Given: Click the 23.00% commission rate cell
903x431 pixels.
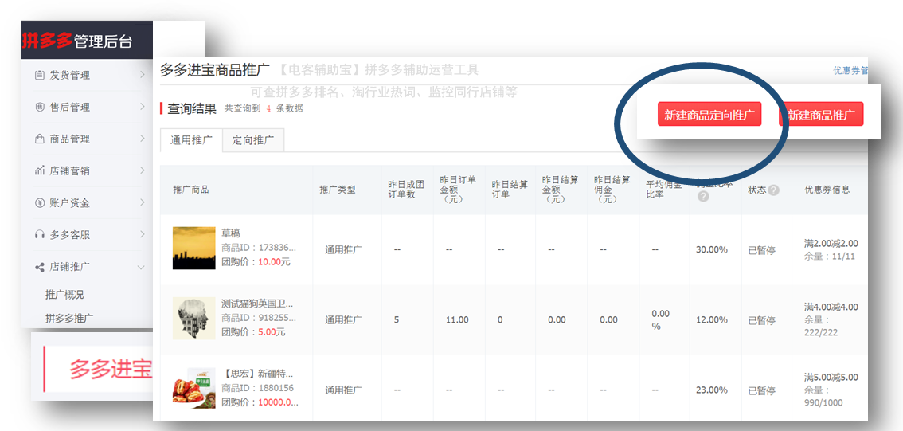Looking at the screenshot, I should (x=712, y=390).
